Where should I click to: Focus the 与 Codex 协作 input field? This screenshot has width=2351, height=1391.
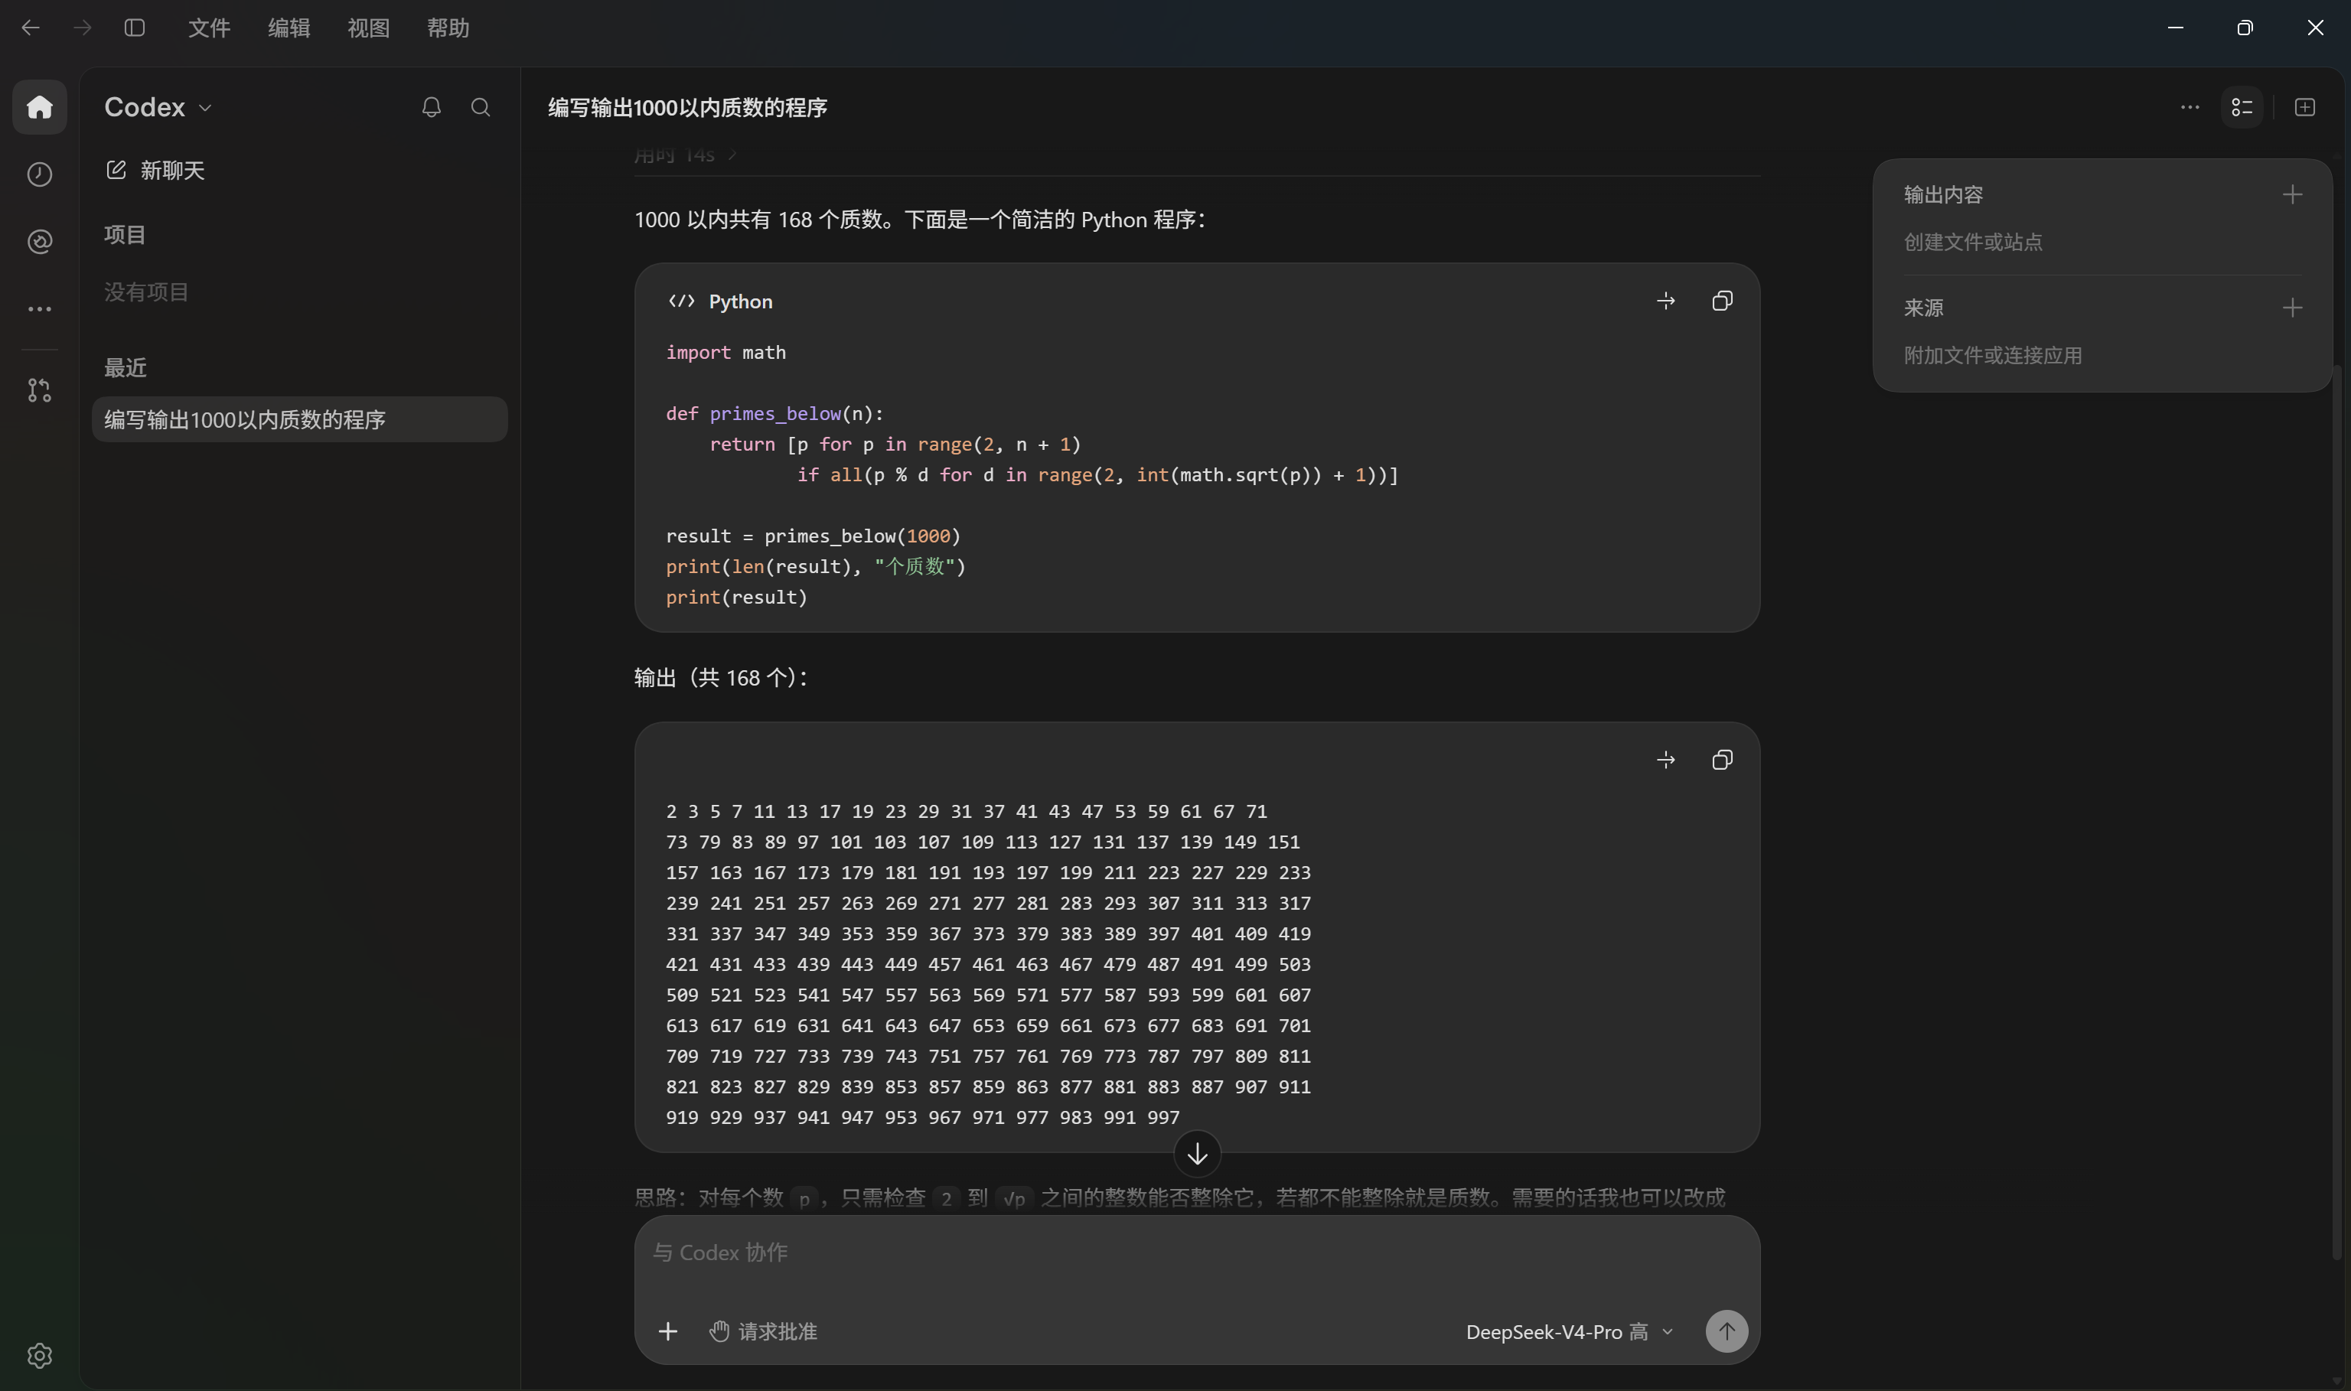(x=1197, y=1253)
